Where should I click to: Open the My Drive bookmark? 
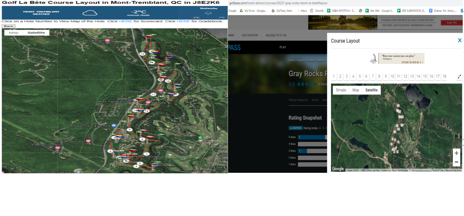[253, 11]
